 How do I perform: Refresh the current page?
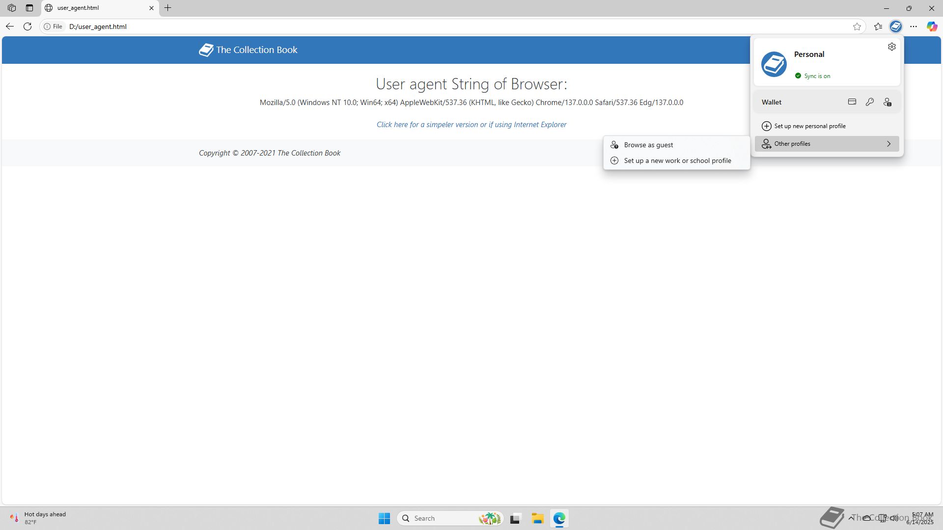[28, 26]
